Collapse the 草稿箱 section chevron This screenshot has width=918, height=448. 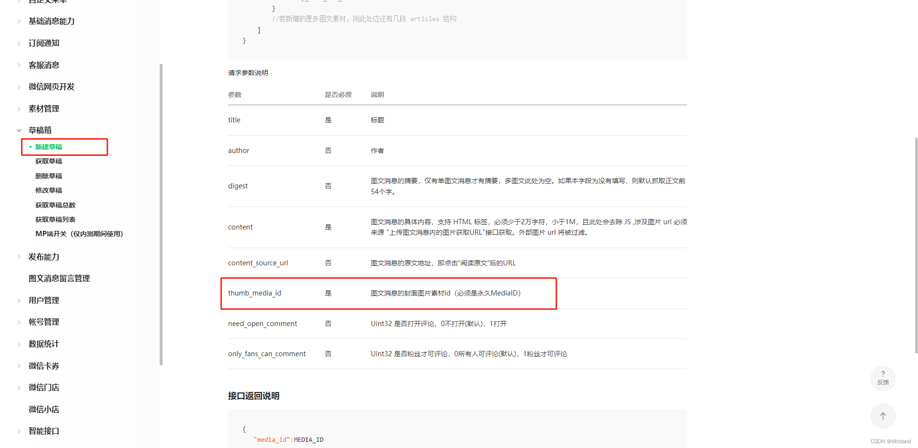click(x=19, y=131)
